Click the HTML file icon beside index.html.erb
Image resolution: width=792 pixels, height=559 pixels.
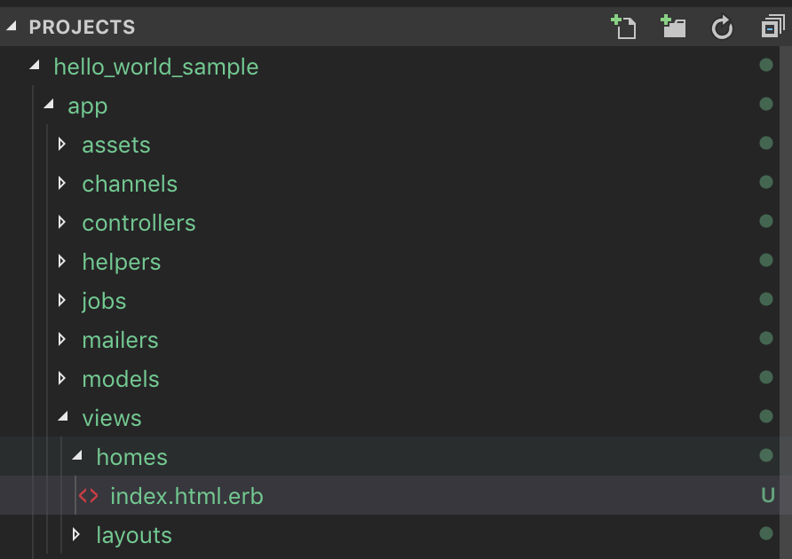click(89, 496)
